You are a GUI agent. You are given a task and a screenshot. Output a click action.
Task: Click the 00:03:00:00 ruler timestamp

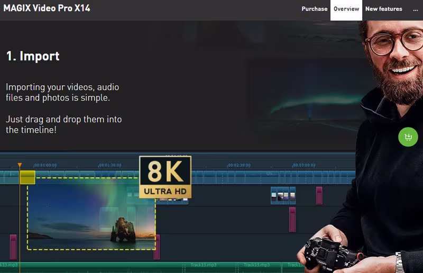point(304,165)
